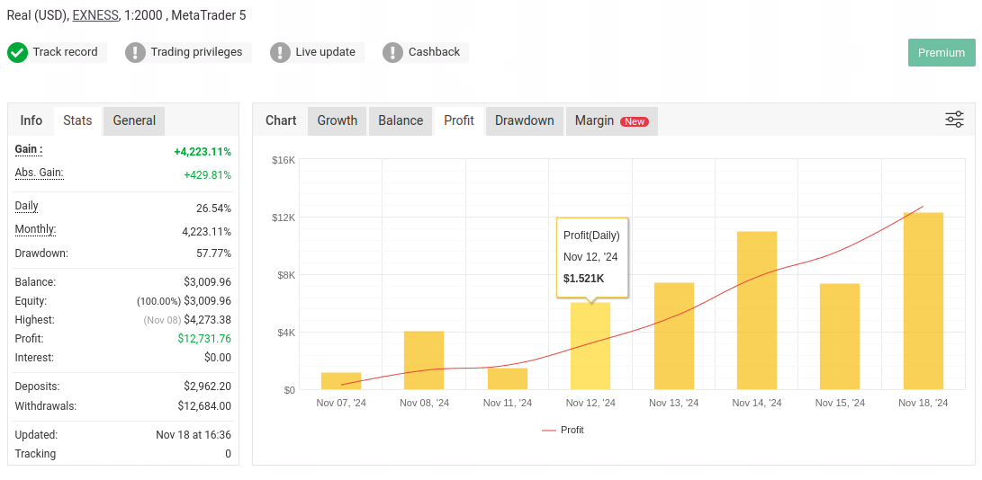Image resolution: width=982 pixels, height=480 pixels.
Task: Toggle the Profit series in chart legend
Action: pyautogui.click(x=563, y=430)
